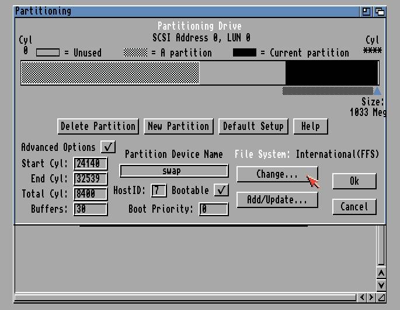Screen dimensions: 400x310
Task: Click the window depth gadget in title bar
Action: pos(380,11)
